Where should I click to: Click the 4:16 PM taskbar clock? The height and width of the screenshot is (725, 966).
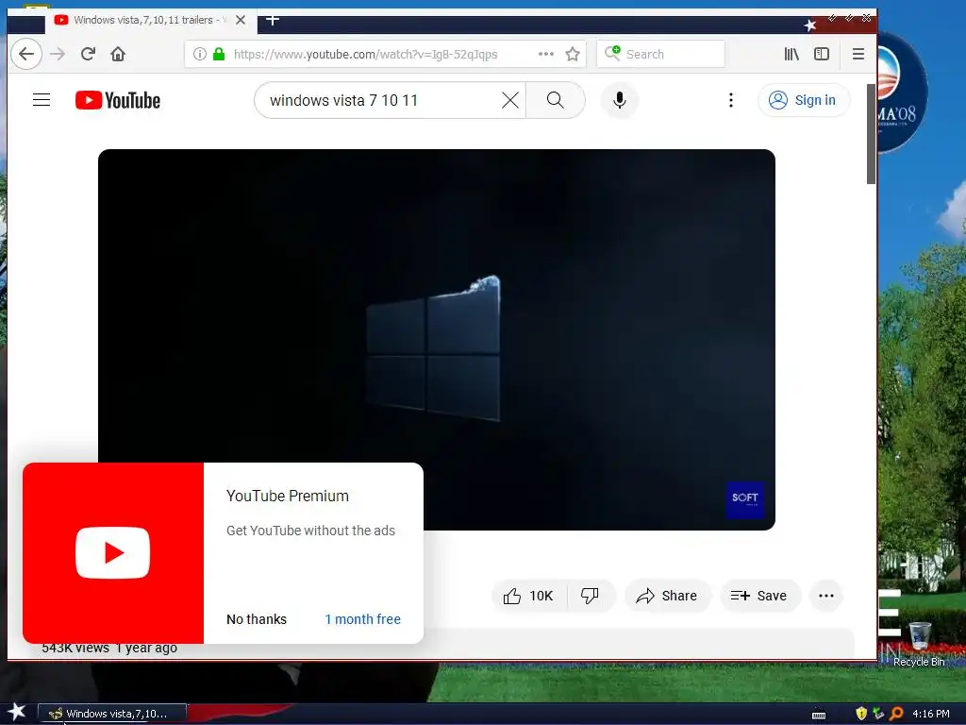pos(931,714)
